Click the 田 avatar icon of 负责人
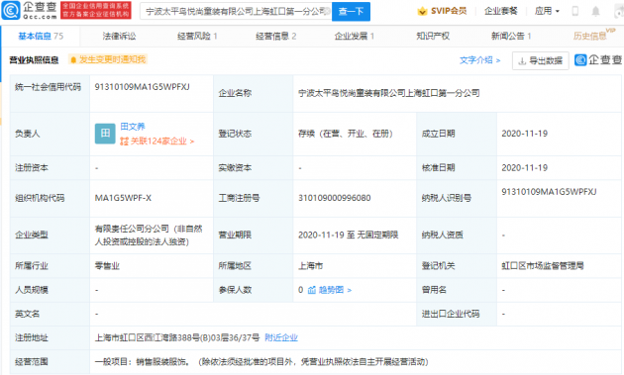This screenshot has height=375, width=624. 105,134
